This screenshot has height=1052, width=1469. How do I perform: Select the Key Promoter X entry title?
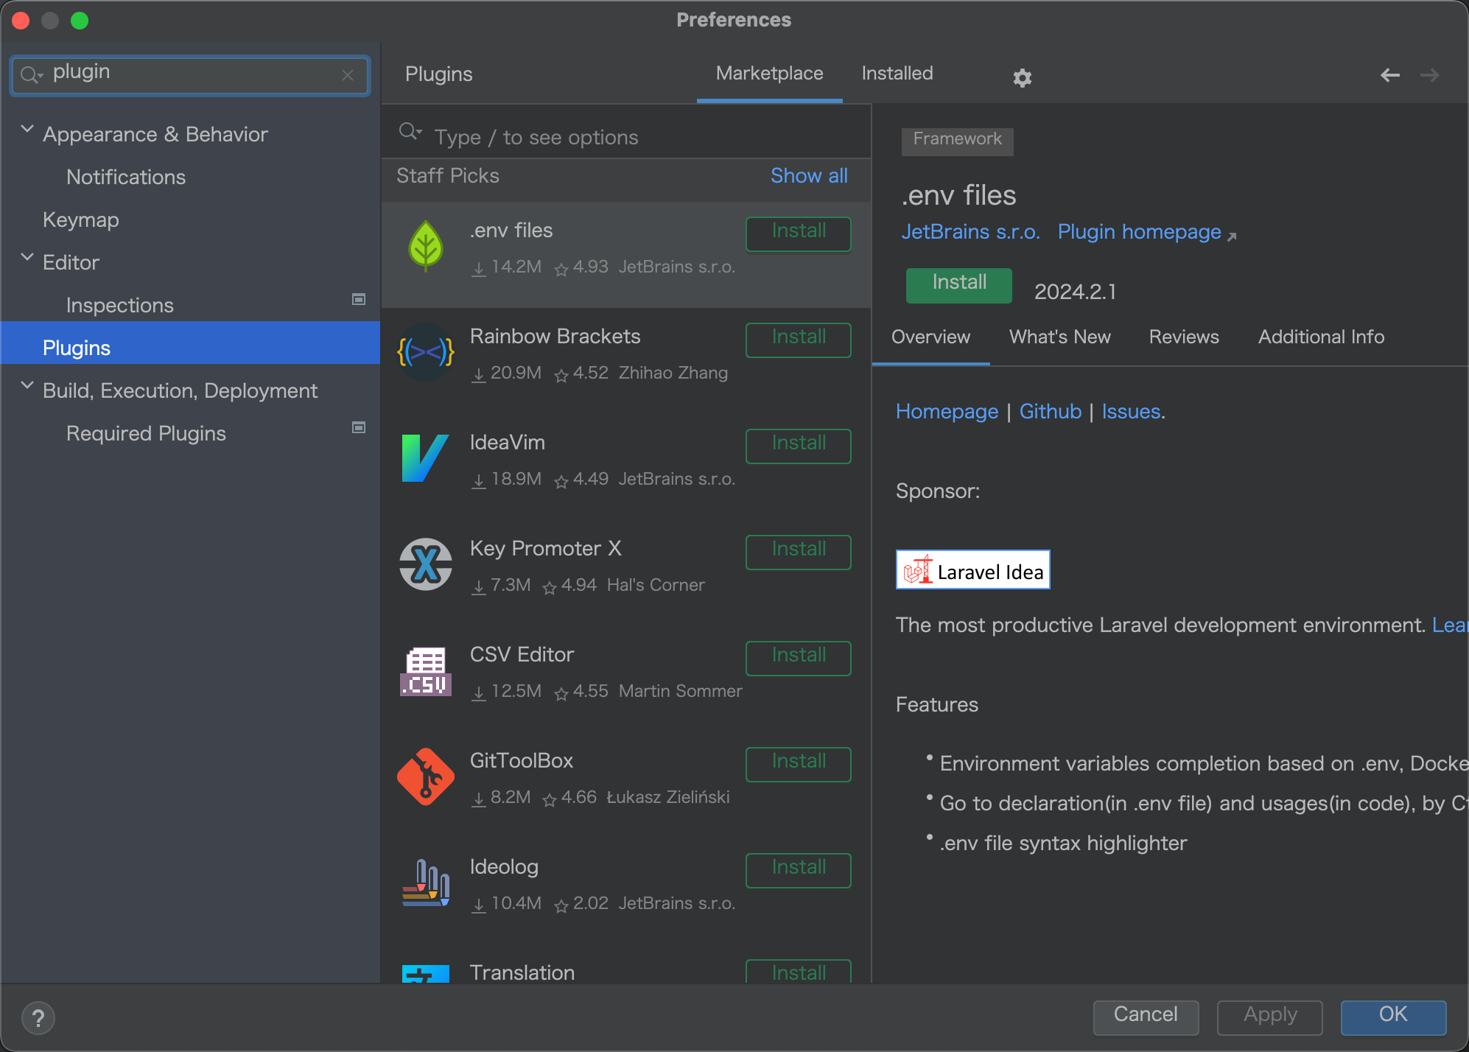(545, 549)
